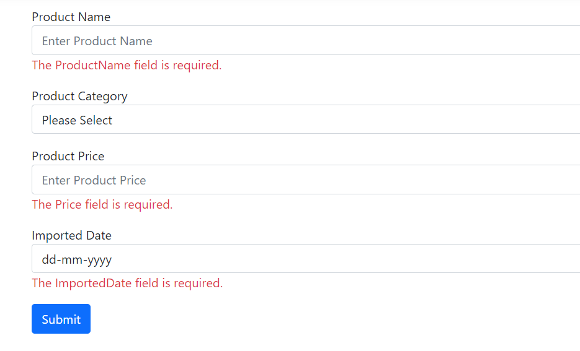The width and height of the screenshot is (580, 351).
Task: Select the dd day segment of the date
Action: (x=48, y=259)
